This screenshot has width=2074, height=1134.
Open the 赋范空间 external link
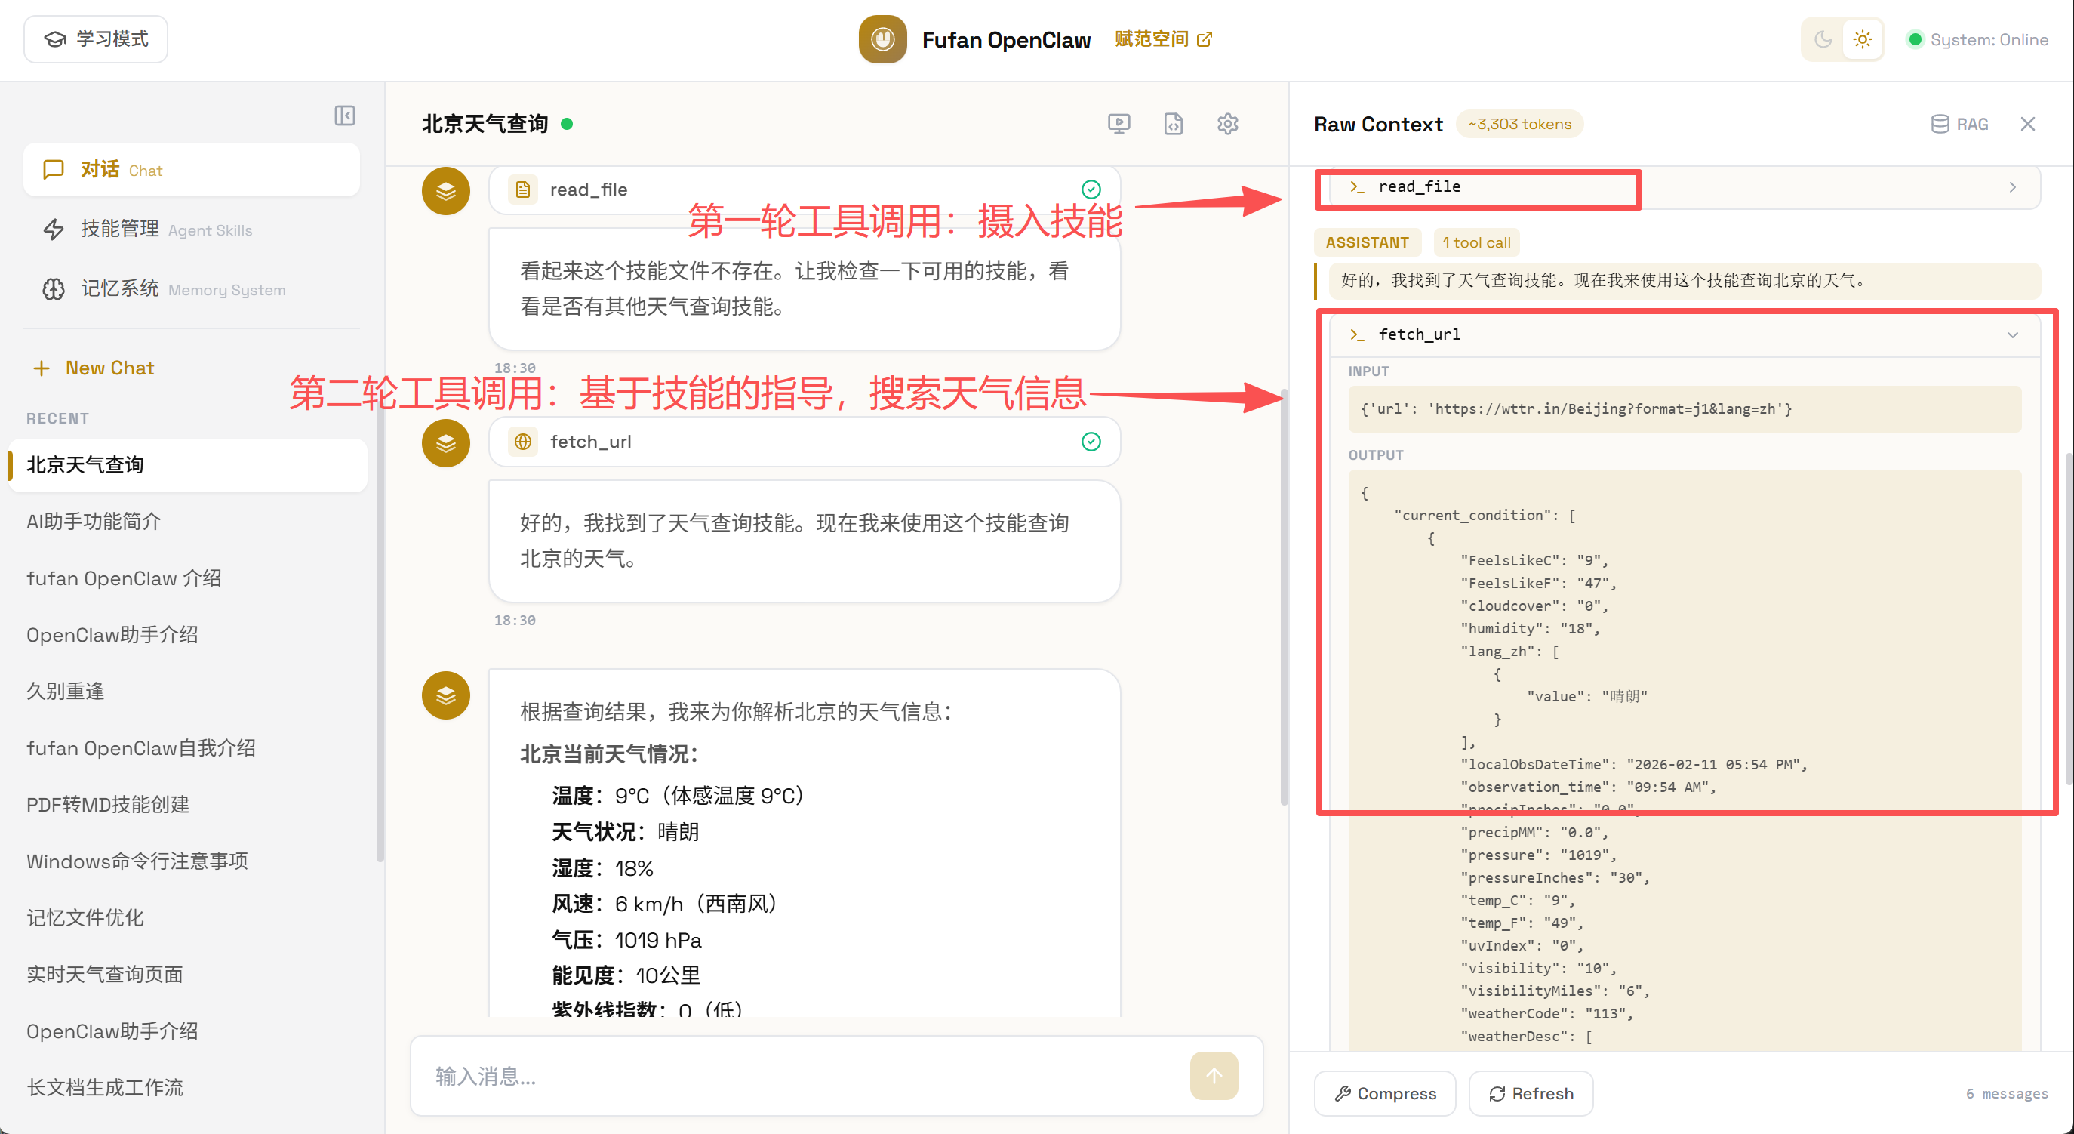coord(1162,39)
